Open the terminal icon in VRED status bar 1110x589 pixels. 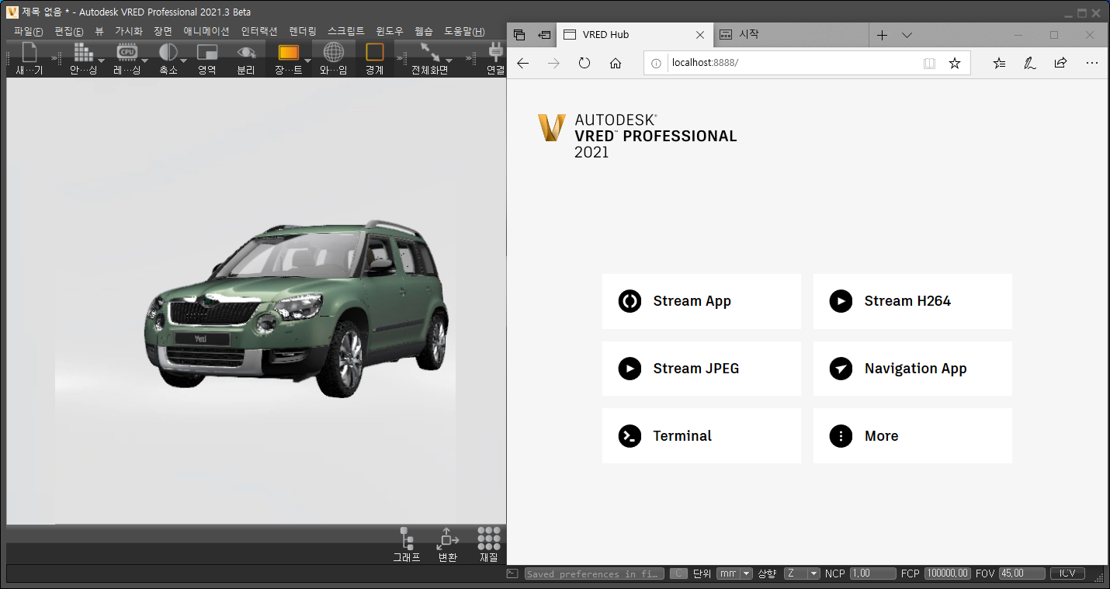coord(512,573)
